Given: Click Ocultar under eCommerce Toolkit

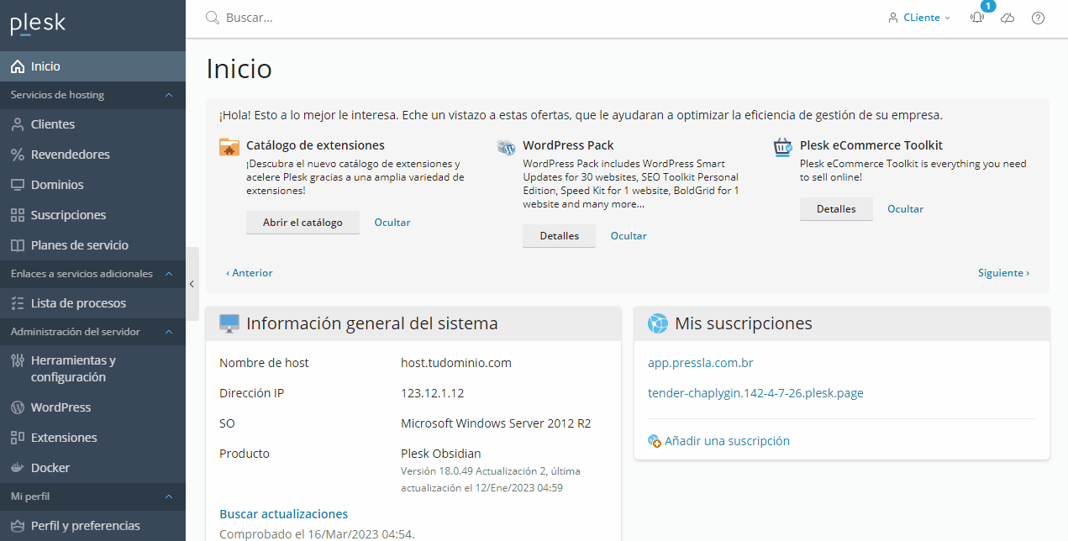Looking at the screenshot, I should point(905,209).
